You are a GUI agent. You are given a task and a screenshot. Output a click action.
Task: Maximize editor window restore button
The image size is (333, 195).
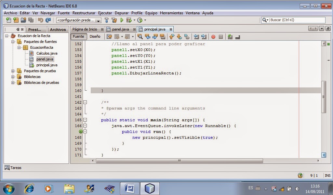point(328,28)
